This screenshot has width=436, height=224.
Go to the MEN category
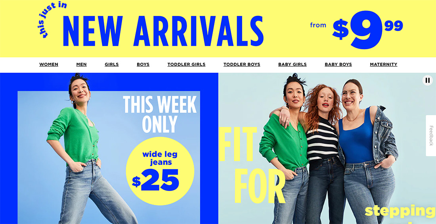point(82,64)
